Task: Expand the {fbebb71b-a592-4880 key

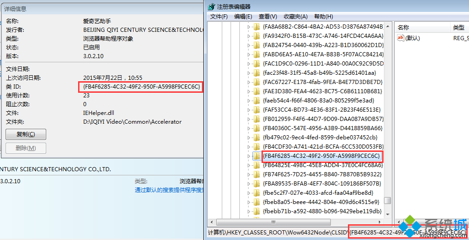Action: 249,211
